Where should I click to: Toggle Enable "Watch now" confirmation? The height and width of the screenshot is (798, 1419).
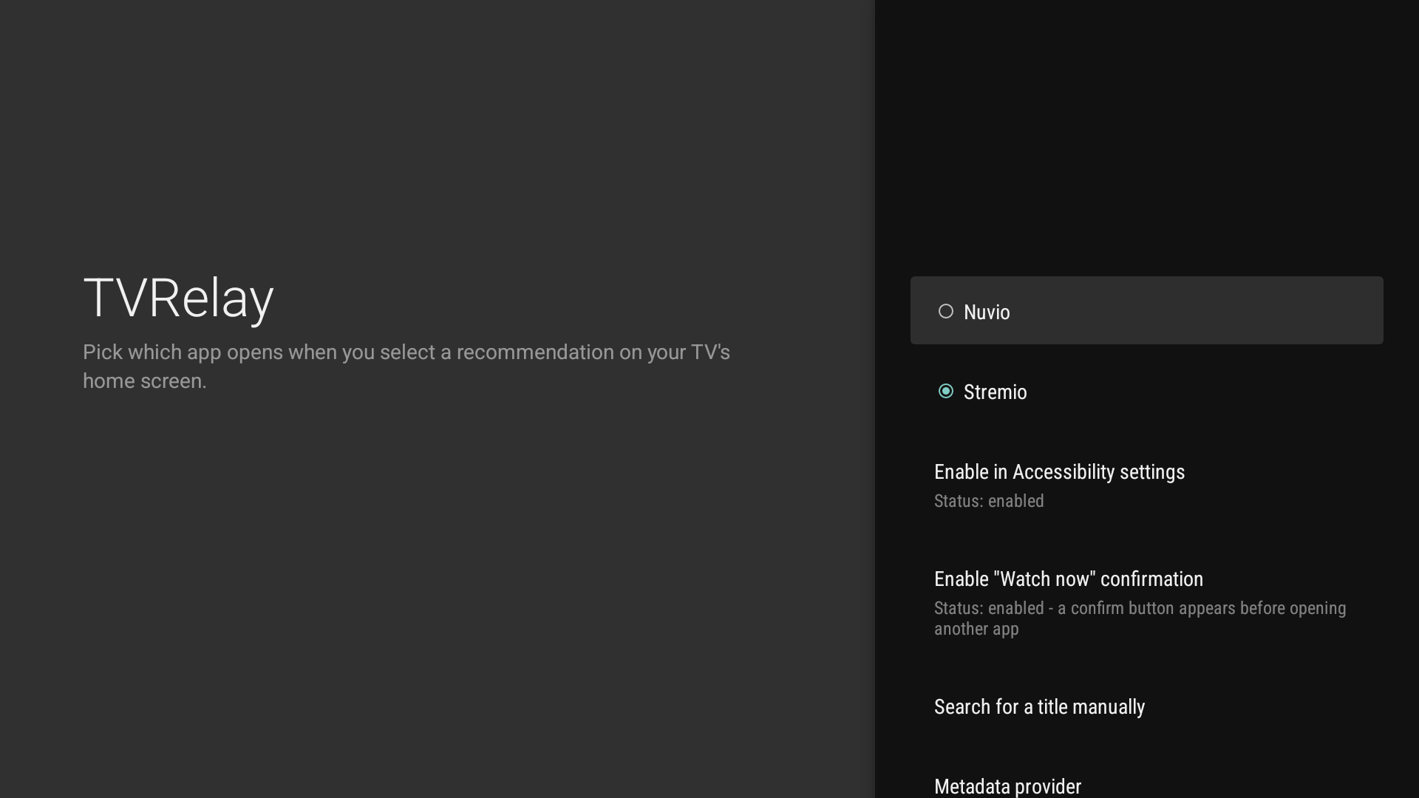point(1146,603)
